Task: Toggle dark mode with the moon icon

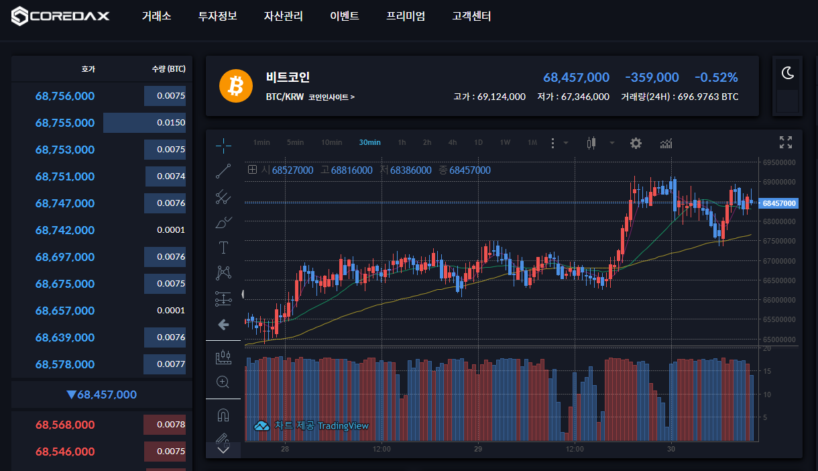Action: click(x=788, y=73)
